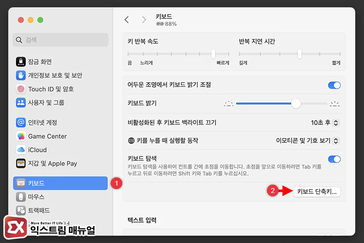Click the Lock Screen (잠금 화면) sidebar icon

click(21, 62)
